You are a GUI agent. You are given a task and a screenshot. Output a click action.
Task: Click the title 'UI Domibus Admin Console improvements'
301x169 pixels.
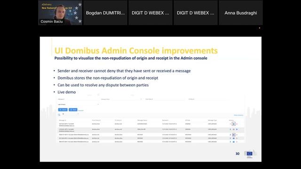[x=136, y=51]
